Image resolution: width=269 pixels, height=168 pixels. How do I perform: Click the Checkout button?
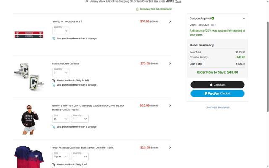coord(217,85)
